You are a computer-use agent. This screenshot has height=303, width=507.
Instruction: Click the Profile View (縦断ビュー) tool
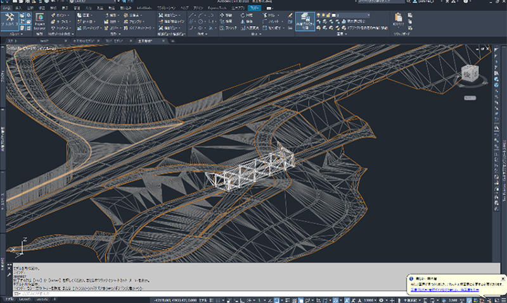click(170, 15)
